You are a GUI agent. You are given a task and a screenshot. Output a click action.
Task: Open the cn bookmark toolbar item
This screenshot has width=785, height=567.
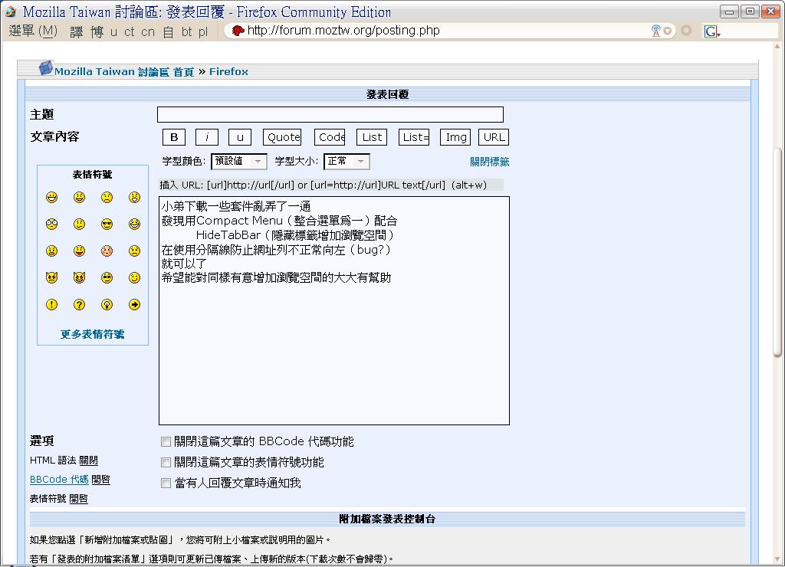pyautogui.click(x=148, y=31)
